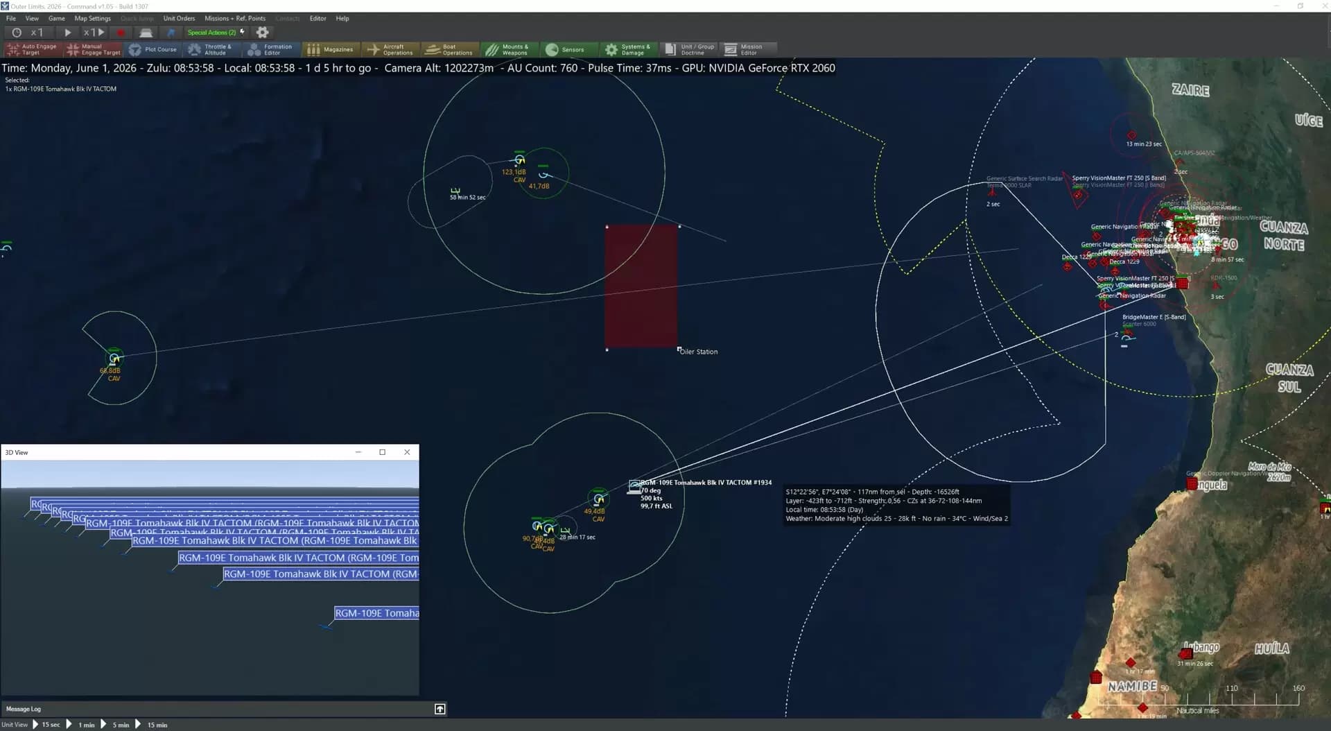Activate the Plot Course tool
Screen dimensions: 1331x731
153,49
